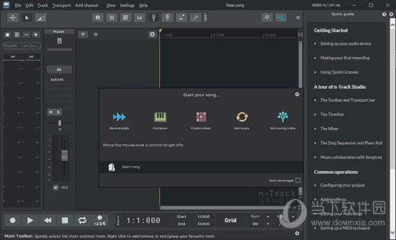This screenshot has height=240, width=396.
Task: Click the list lines icon in meter panel
Action: click(16, 34)
